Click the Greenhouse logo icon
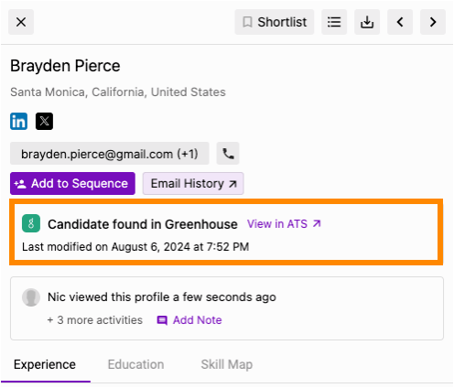Screen dimensions: 454x388 (31, 223)
